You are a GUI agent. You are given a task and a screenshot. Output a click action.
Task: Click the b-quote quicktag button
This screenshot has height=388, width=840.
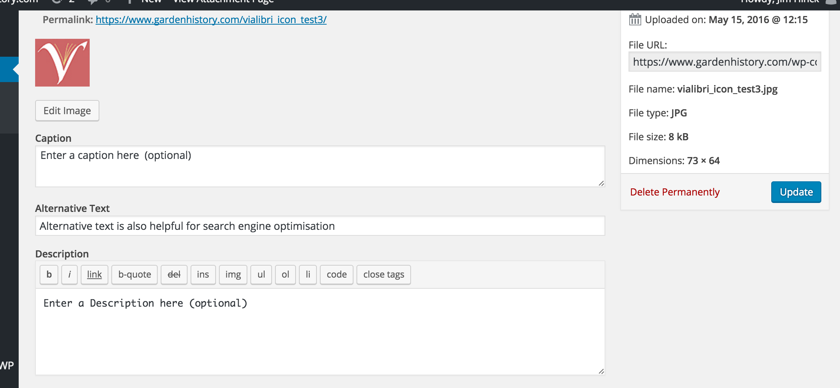coord(135,275)
